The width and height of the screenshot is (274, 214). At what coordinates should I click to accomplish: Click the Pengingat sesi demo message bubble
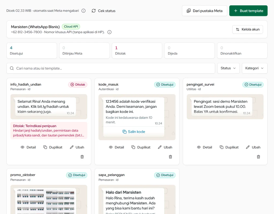pyautogui.click(x=222, y=107)
